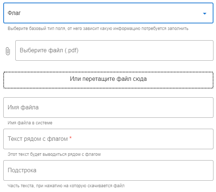Click the Выберите файл (.pdf) placeholder text

click(49, 50)
